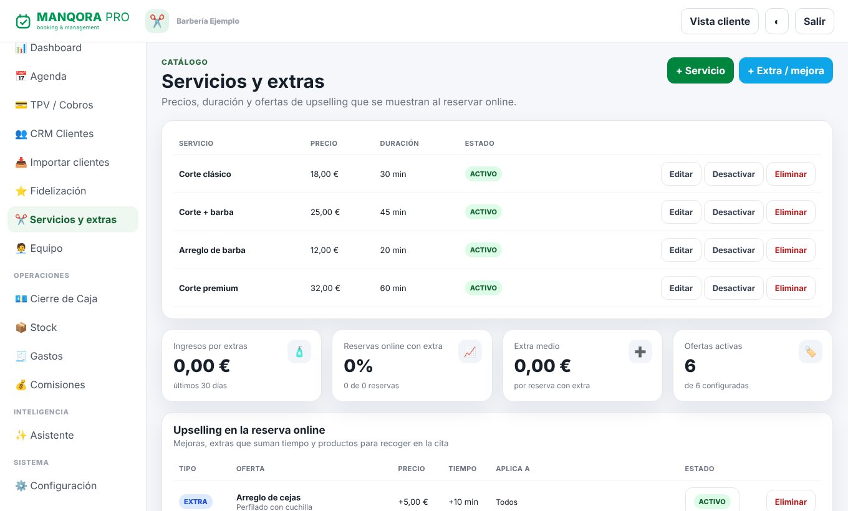Open Dashboard from the sidebar

[73, 48]
